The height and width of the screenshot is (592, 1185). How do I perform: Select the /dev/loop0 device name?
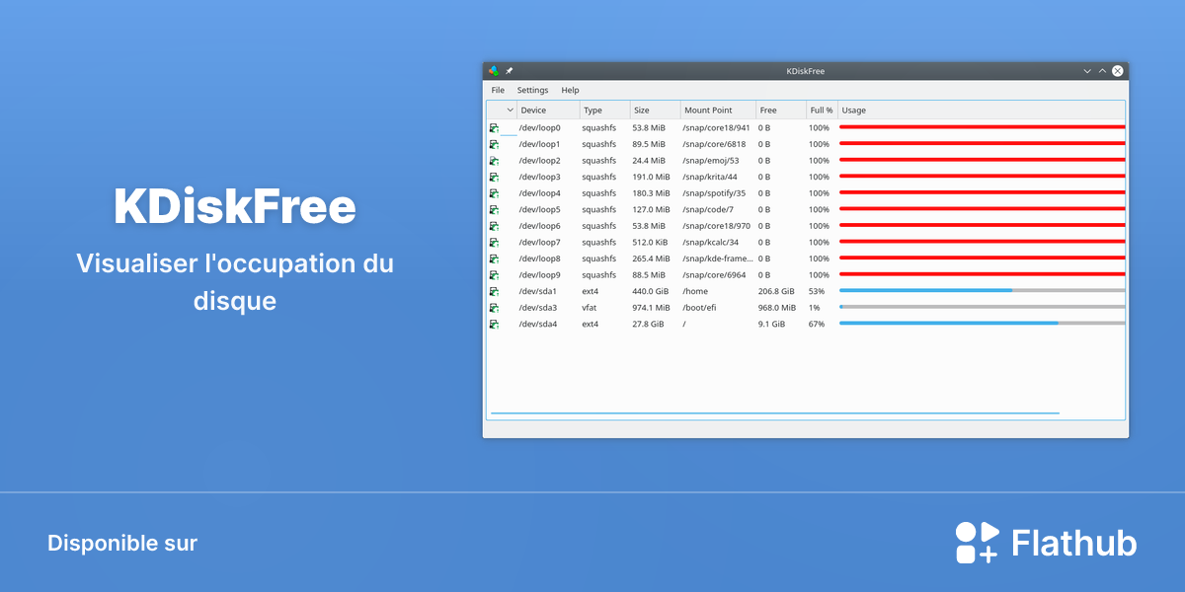[x=540, y=128]
